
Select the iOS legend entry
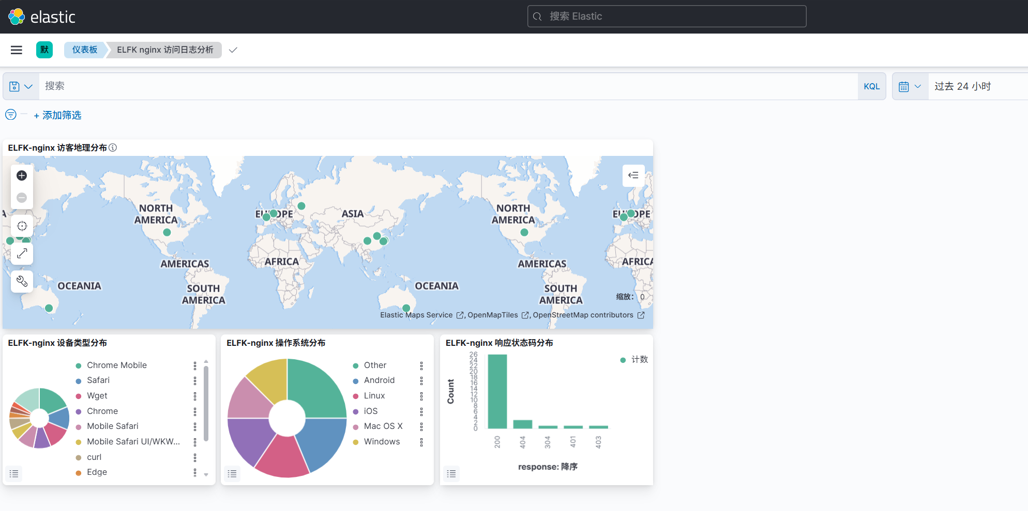371,411
